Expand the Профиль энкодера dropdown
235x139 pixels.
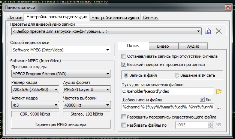click(x=61, y=74)
